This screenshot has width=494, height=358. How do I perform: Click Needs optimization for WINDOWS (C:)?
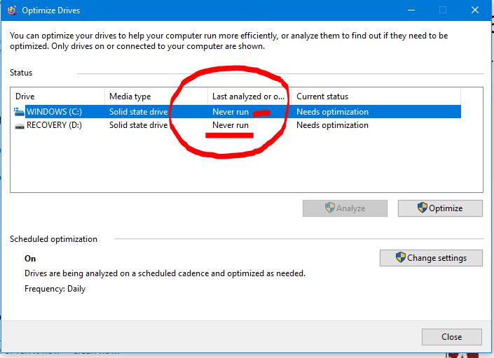click(332, 112)
